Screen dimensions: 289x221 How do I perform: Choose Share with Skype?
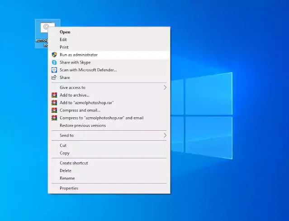109,62
